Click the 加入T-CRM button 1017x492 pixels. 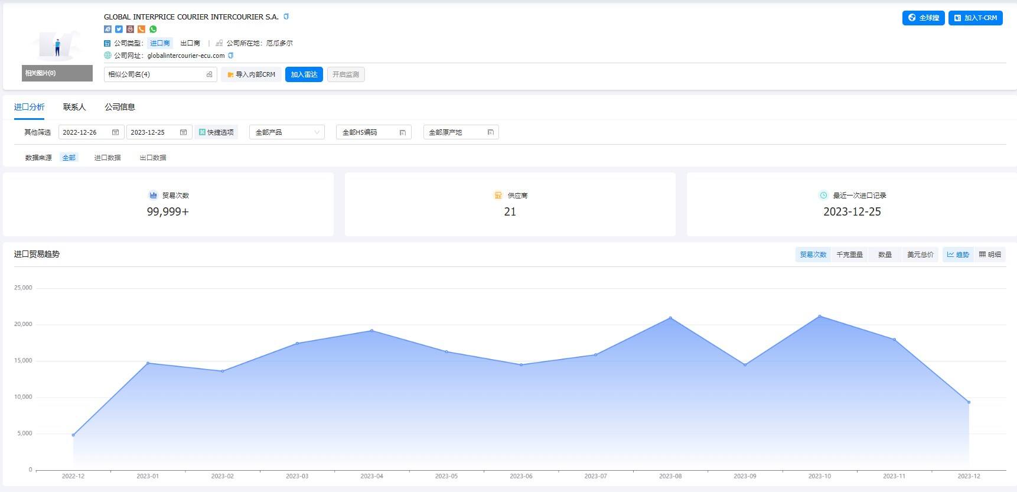[x=976, y=18]
